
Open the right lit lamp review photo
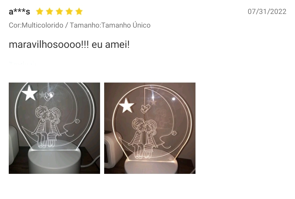[150, 128]
